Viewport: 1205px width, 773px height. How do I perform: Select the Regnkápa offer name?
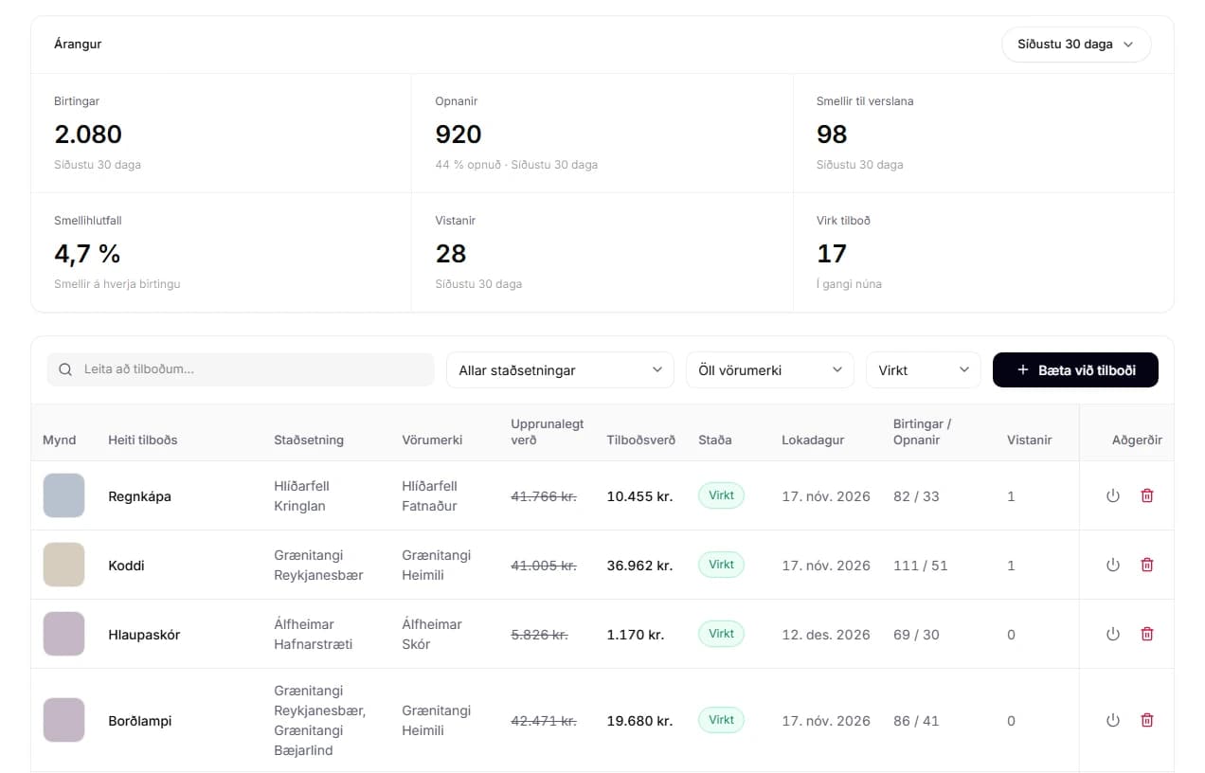139,496
